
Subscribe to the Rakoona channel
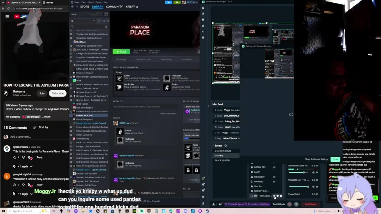coord(58,93)
